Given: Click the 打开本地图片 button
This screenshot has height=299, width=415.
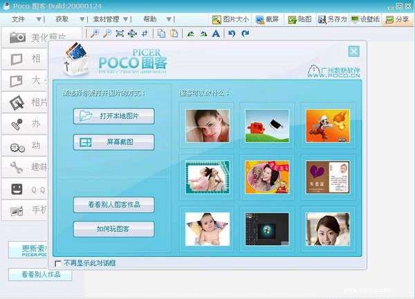Looking at the screenshot, I should click(x=114, y=116).
